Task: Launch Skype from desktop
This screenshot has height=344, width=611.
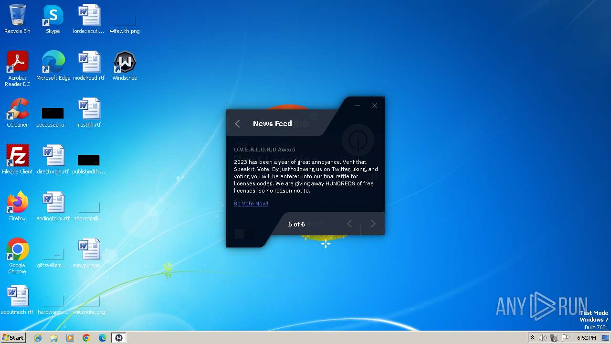Action: click(x=53, y=20)
